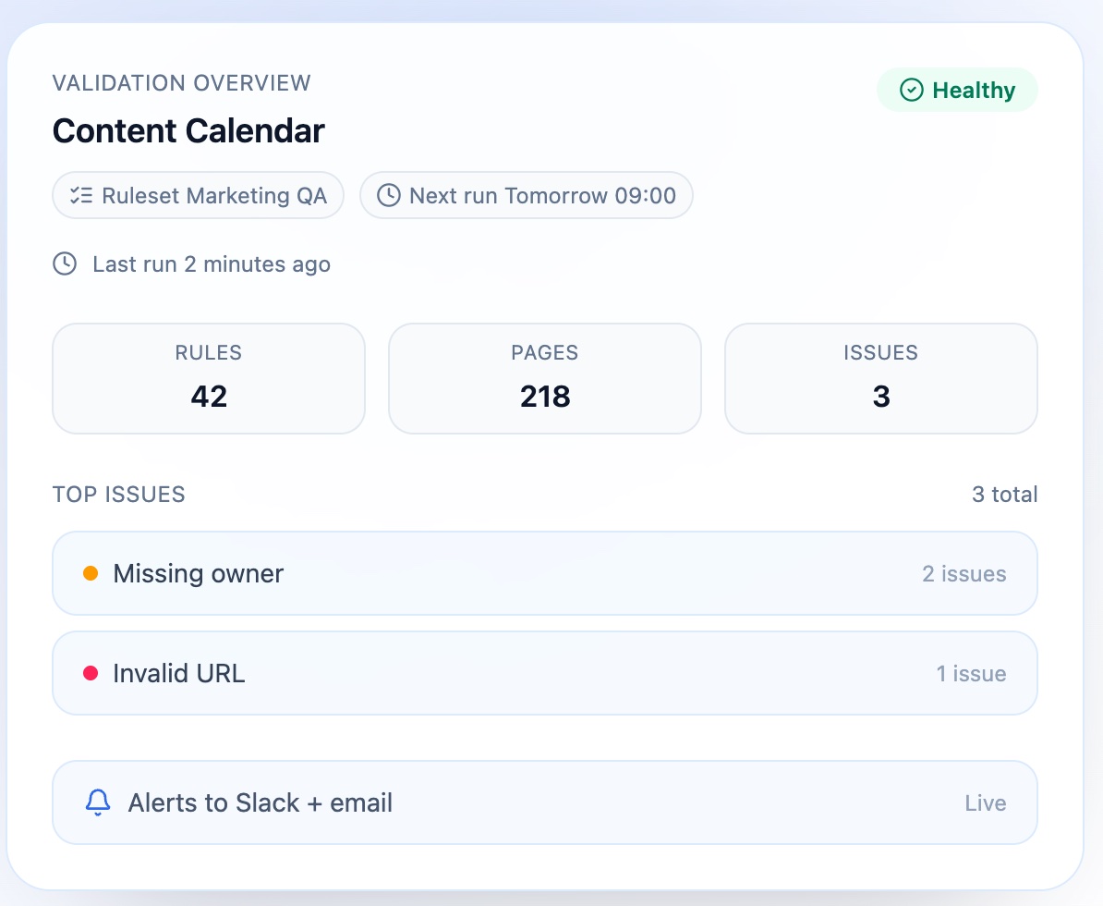Click the 2 issues count label

tap(964, 574)
